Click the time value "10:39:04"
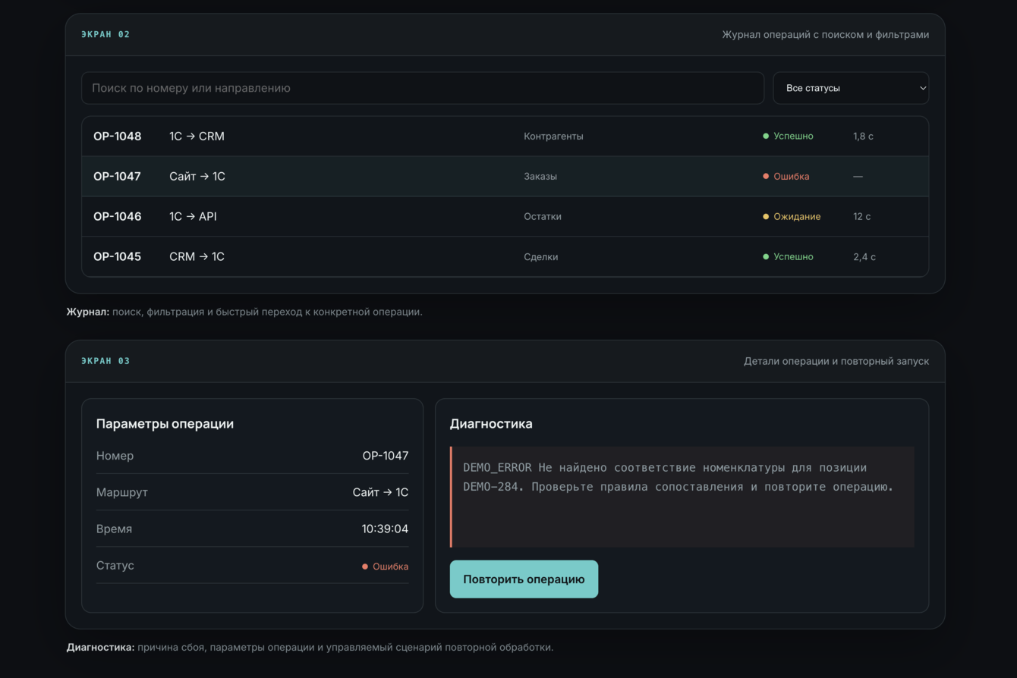This screenshot has height=678, width=1017. tap(385, 529)
